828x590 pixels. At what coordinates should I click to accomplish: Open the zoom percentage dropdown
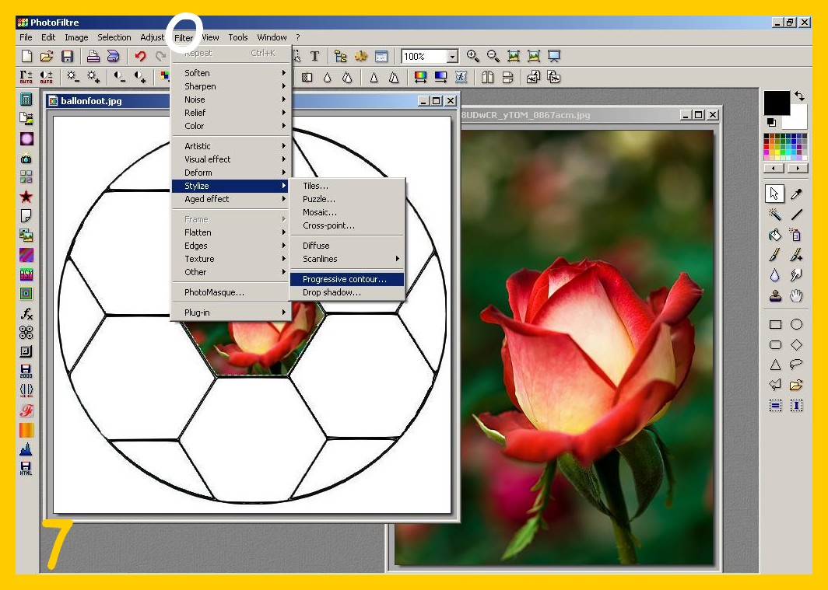pyautogui.click(x=452, y=57)
